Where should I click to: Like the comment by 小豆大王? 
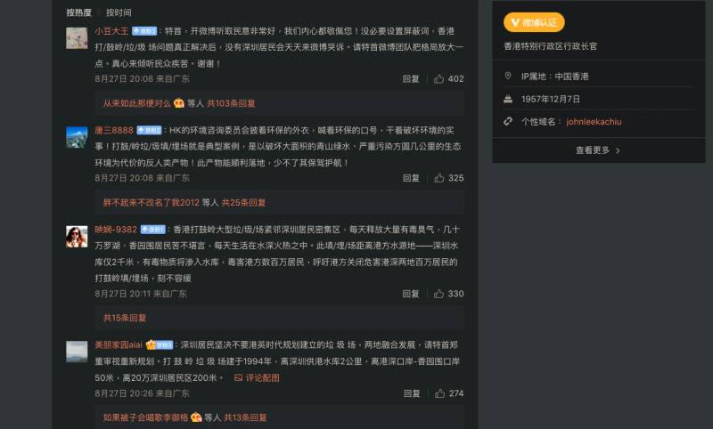click(438, 79)
